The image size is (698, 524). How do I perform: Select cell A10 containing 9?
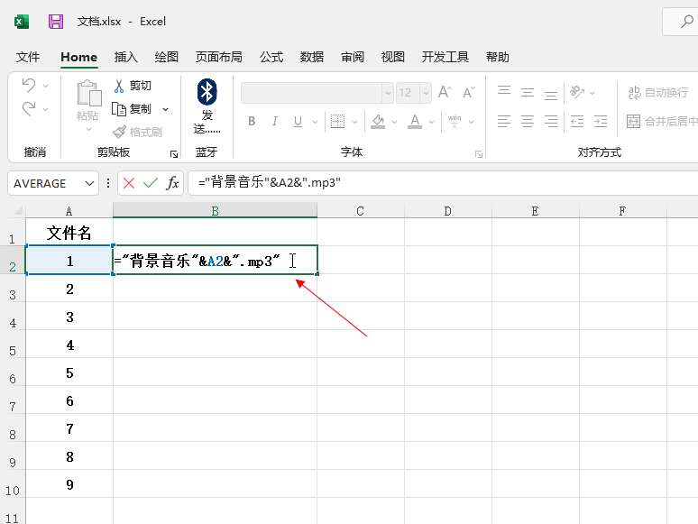(x=69, y=484)
